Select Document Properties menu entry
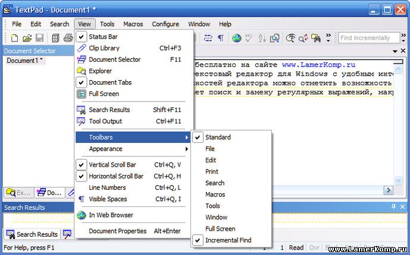Image resolution: width=410 pixels, height=255 pixels. pos(117,231)
